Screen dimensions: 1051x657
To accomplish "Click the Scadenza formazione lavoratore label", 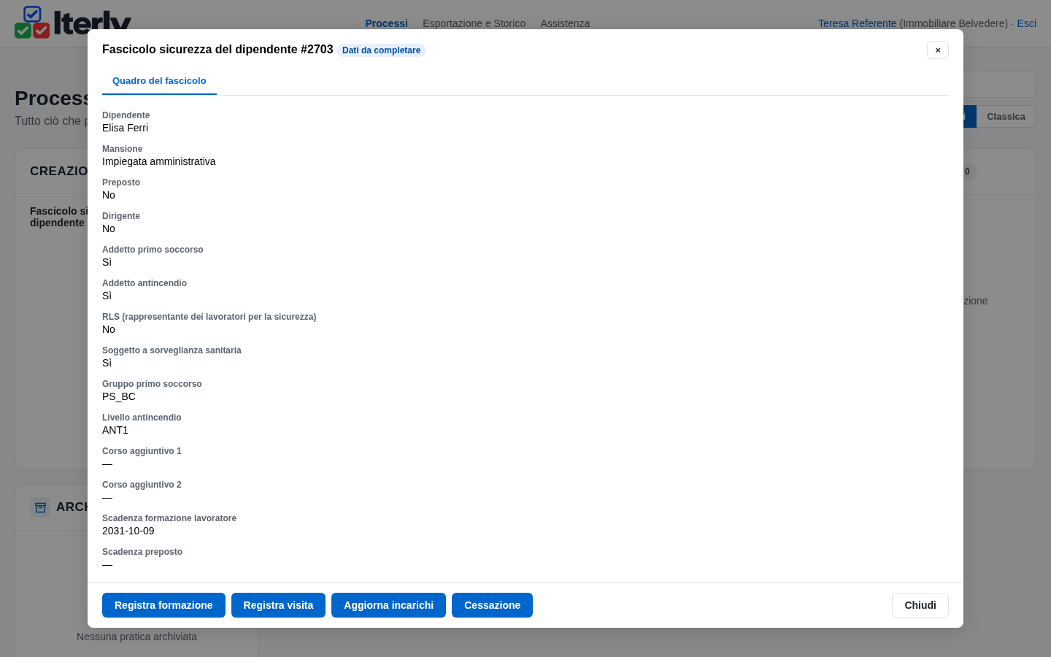I will (169, 518).
